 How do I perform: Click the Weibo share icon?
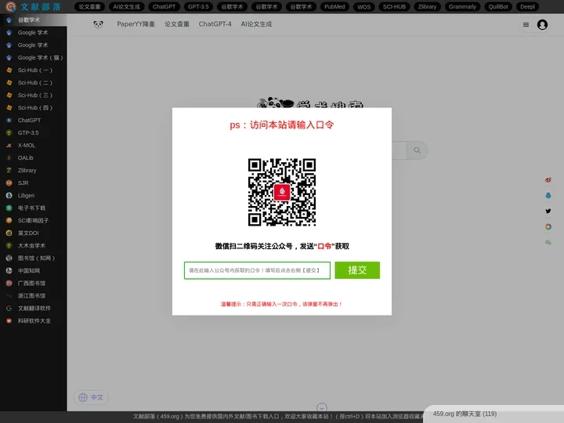pos(548,180)
